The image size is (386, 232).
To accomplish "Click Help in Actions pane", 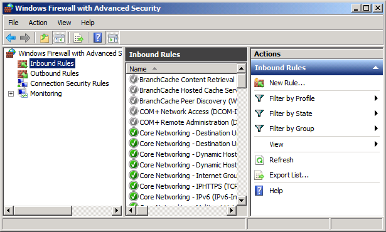I will tap(276, 191).
